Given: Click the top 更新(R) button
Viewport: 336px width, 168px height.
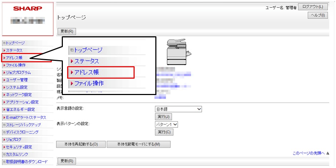Looking at the screenshot, I should (67, 31).
